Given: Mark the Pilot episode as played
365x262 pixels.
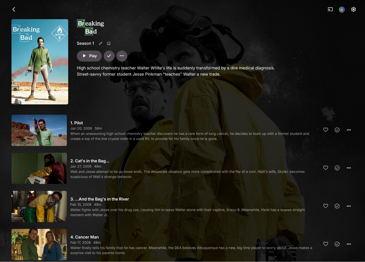Looking at the screenshot, I should tap(337, 130).
